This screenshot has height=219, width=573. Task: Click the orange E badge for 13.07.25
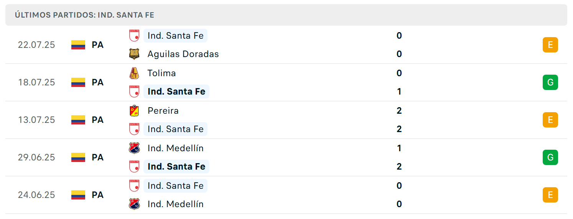[x=550, y=120]
